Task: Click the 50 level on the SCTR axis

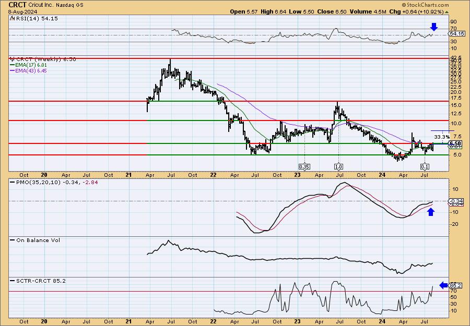Action: click(x=453, y=297)
